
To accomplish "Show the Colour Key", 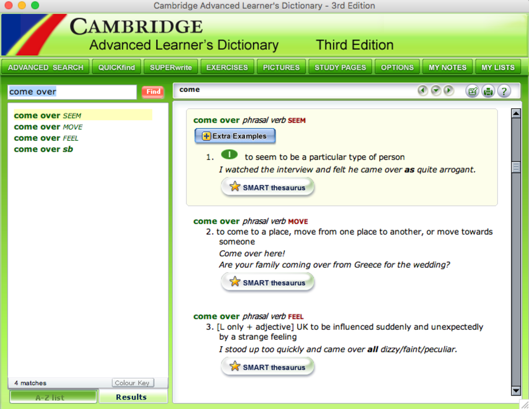I will 133,383.
